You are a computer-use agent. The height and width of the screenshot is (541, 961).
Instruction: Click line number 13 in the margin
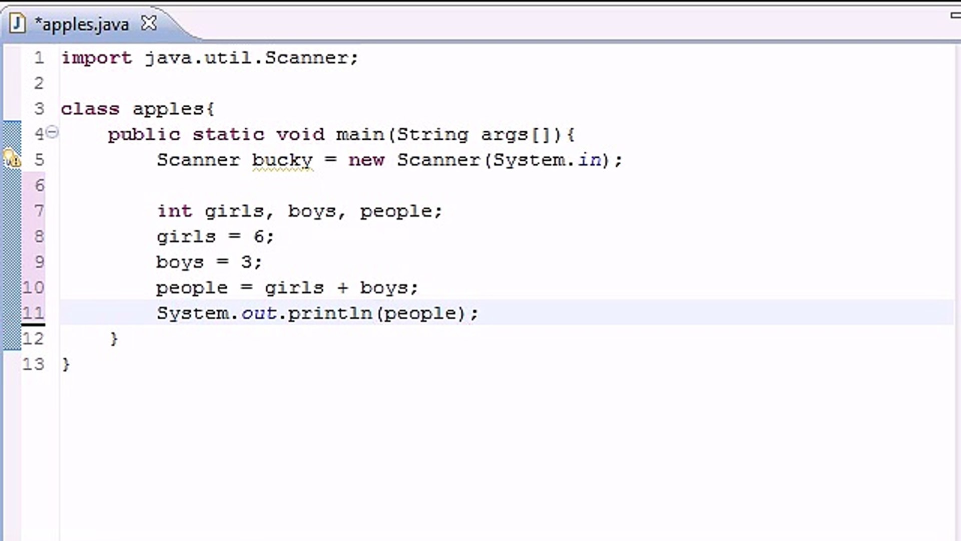(33, 364)
